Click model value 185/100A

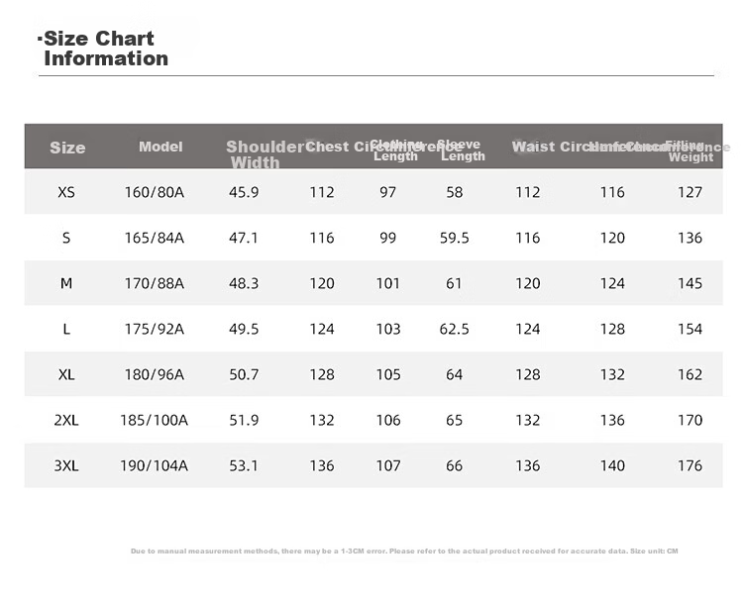(x=154, y=421)
